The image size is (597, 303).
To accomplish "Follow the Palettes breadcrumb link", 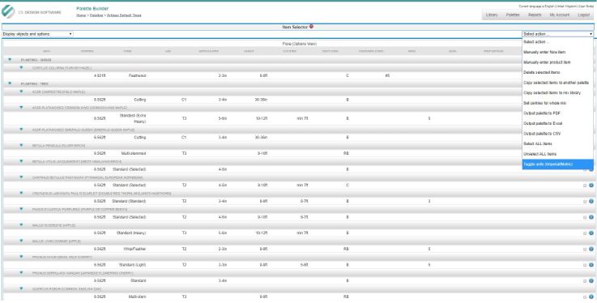I will pos(96,15).
